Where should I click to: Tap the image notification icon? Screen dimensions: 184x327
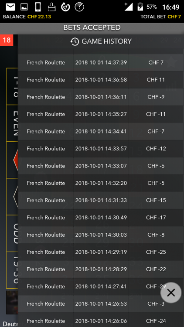pyautogui.click(x=24, y=7)
